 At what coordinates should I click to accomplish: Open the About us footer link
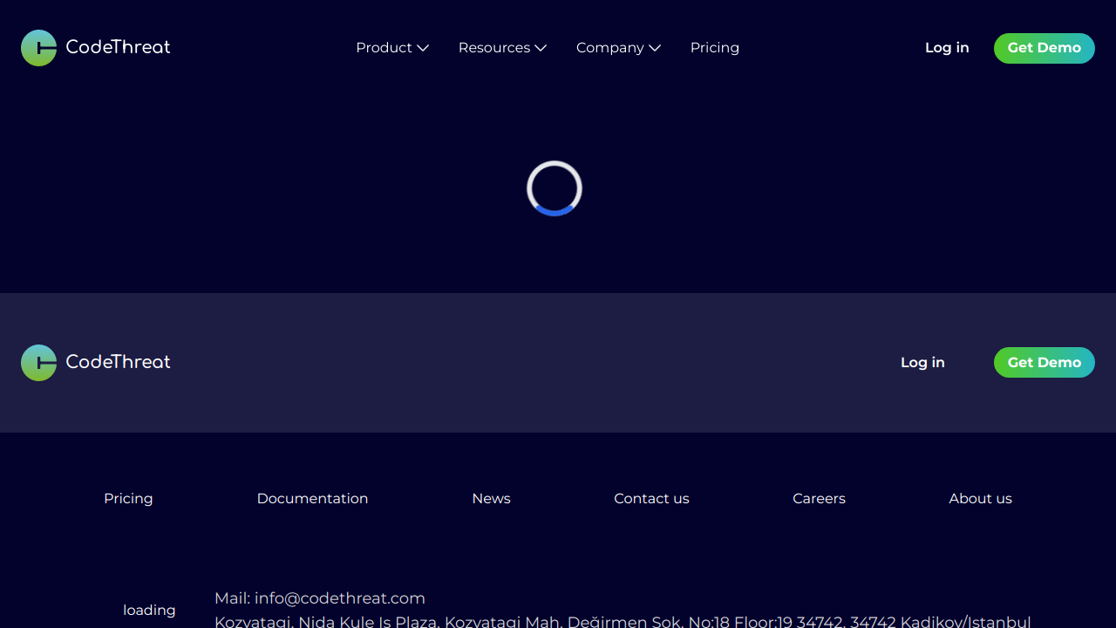click(x=980, y=499)
